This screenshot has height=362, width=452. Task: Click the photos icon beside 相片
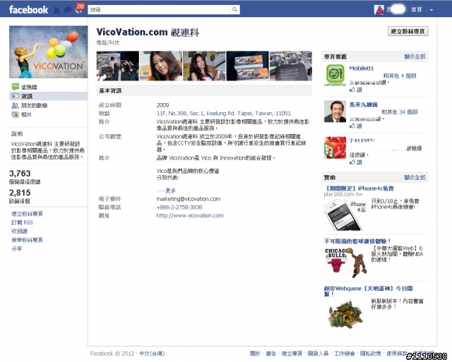(16, 114)
